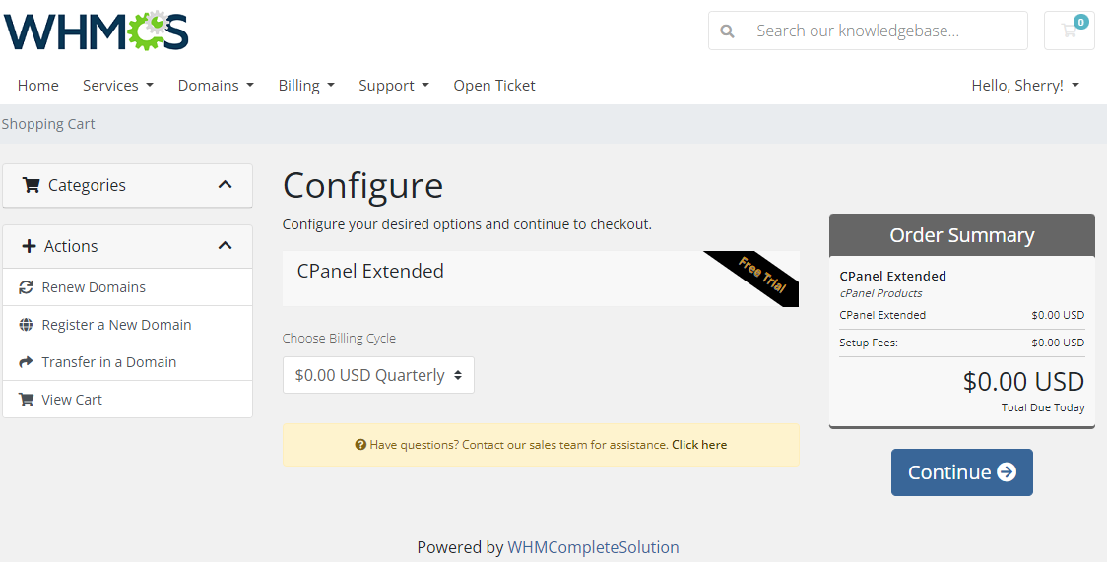1107x562 pixels.
Task: Click the cart icon beside View Cart
Action: [x=27, y=400]
